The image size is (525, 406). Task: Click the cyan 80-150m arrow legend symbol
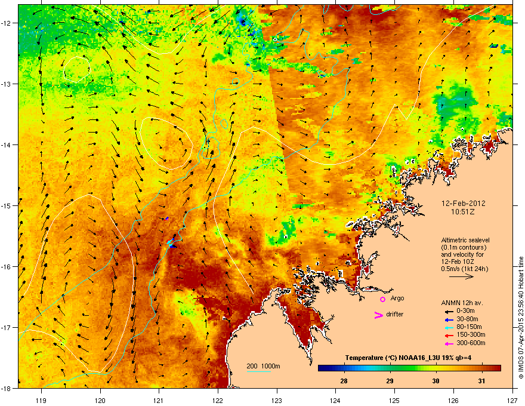[449, 327]
